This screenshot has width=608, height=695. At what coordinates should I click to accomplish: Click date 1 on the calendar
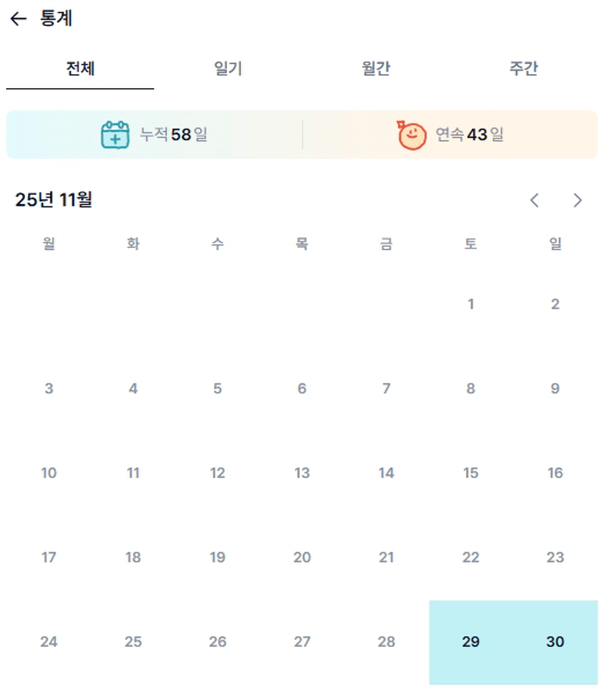coord(471,304)
